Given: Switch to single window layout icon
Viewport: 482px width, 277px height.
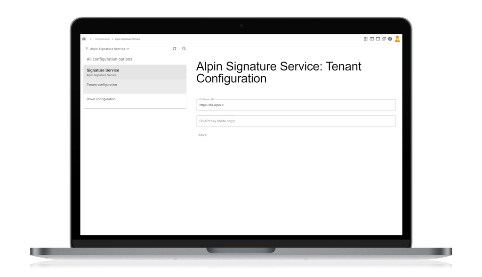Looking at the screenshot, I should tap(378, 39).
